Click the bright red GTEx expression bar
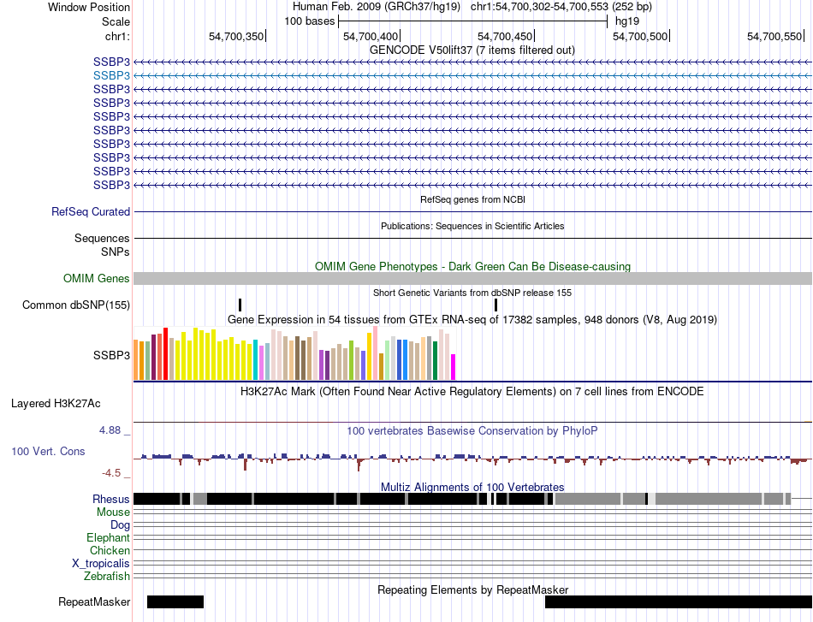The height and width of the screenshot is (622, 813). point(165,354)
